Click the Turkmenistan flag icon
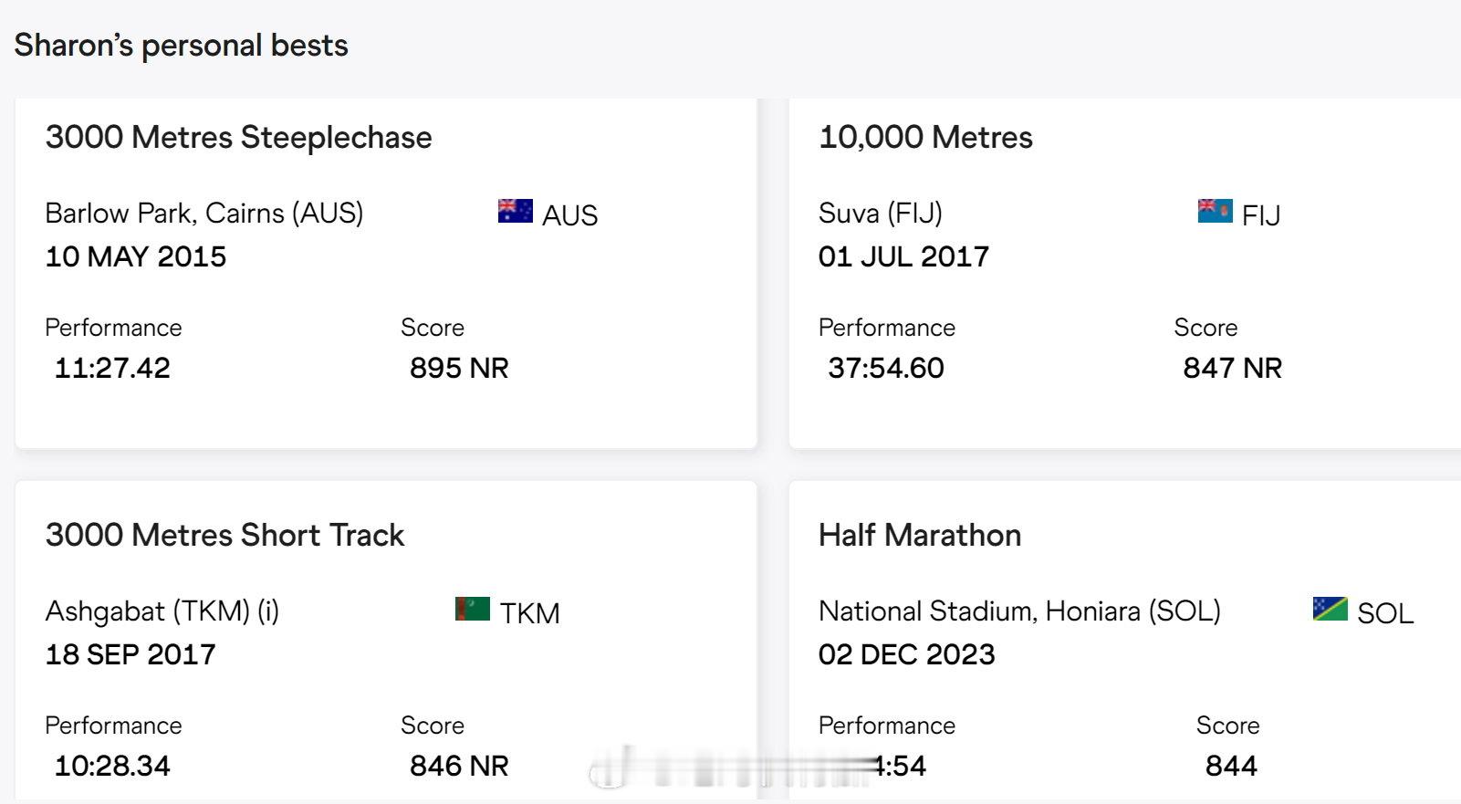 (x=473, y=609)
